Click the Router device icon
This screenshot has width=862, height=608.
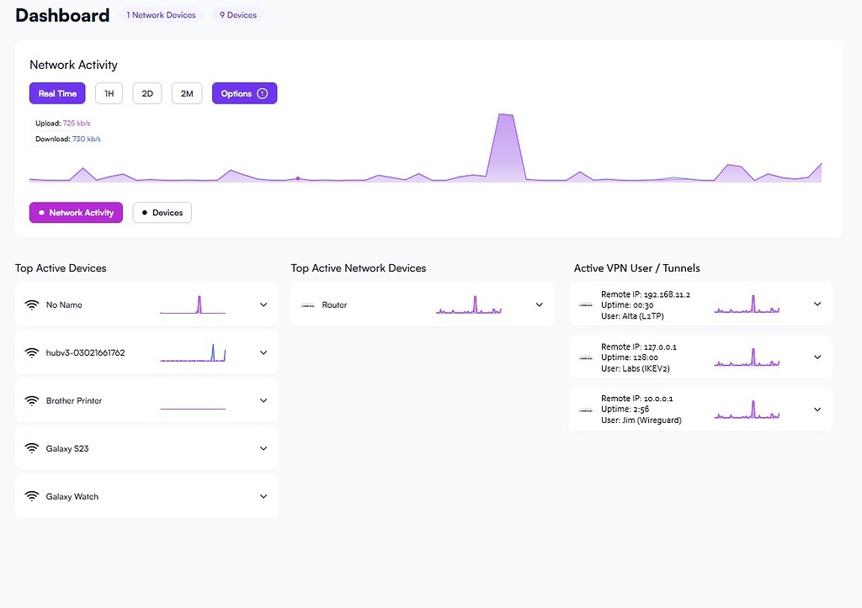click(308, 305)
